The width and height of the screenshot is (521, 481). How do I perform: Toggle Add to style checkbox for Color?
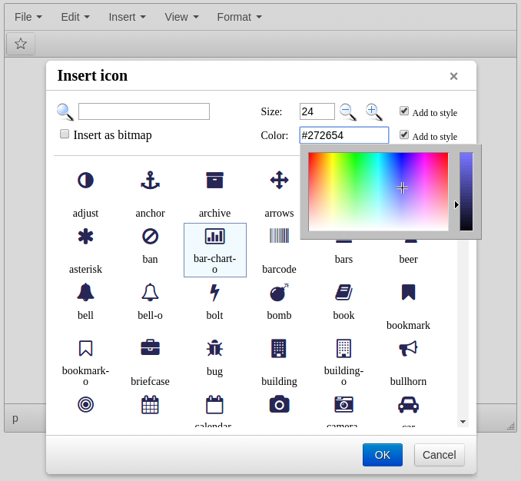(x=404, y=134)
